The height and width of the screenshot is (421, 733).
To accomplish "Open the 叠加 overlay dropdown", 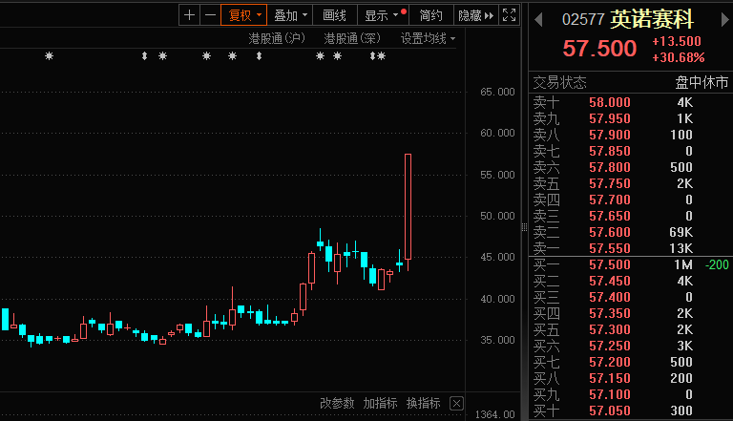I will [x=290, y=15].
